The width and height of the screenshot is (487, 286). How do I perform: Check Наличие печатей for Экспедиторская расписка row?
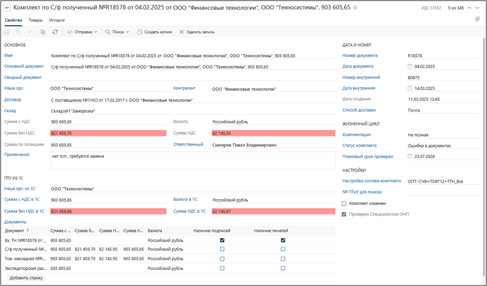[283, 268]
